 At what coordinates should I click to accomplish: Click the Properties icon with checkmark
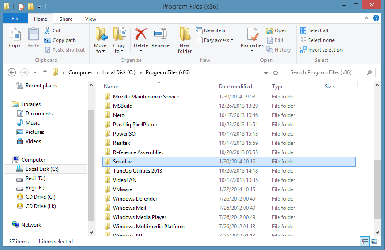[252, 34]
